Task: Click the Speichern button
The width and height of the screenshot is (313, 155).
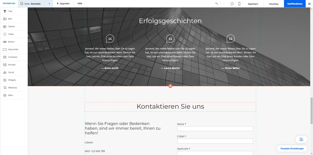Action: pos(253,4)
